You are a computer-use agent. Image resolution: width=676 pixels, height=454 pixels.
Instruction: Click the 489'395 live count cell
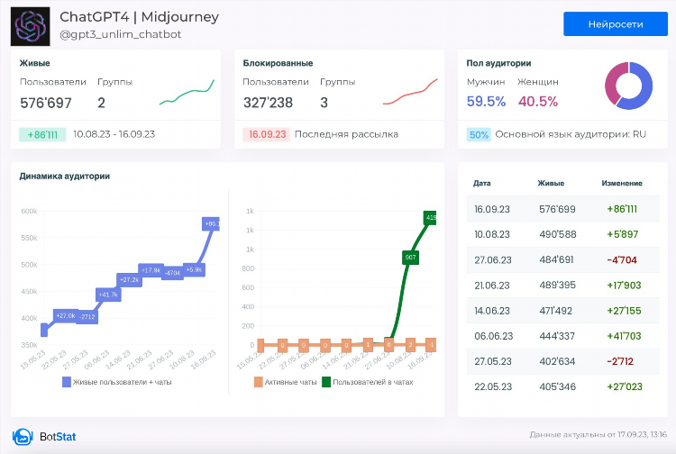coord(557,286)
